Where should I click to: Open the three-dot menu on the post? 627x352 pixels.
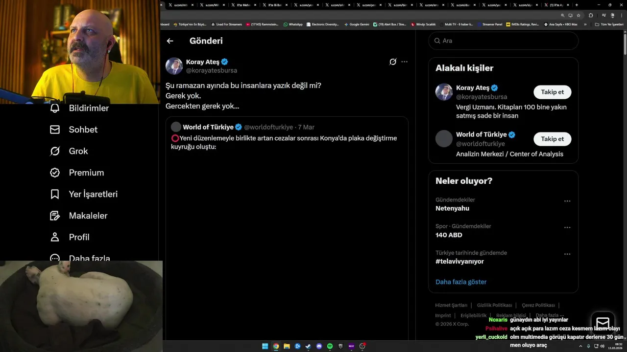click(404, 62)
